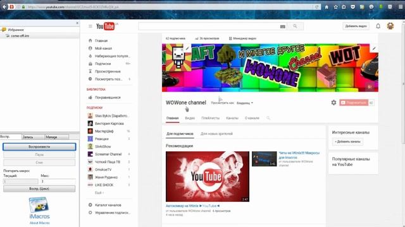Focus the Макс loop count field
Image resolution: width=405 pixels, height=227 pixels.
tap(58, 181)
